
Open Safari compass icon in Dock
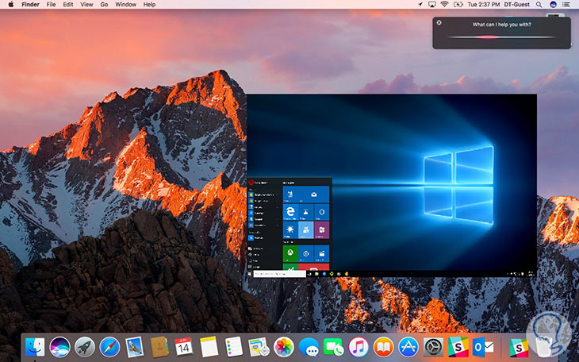click(x=109, y=347)
